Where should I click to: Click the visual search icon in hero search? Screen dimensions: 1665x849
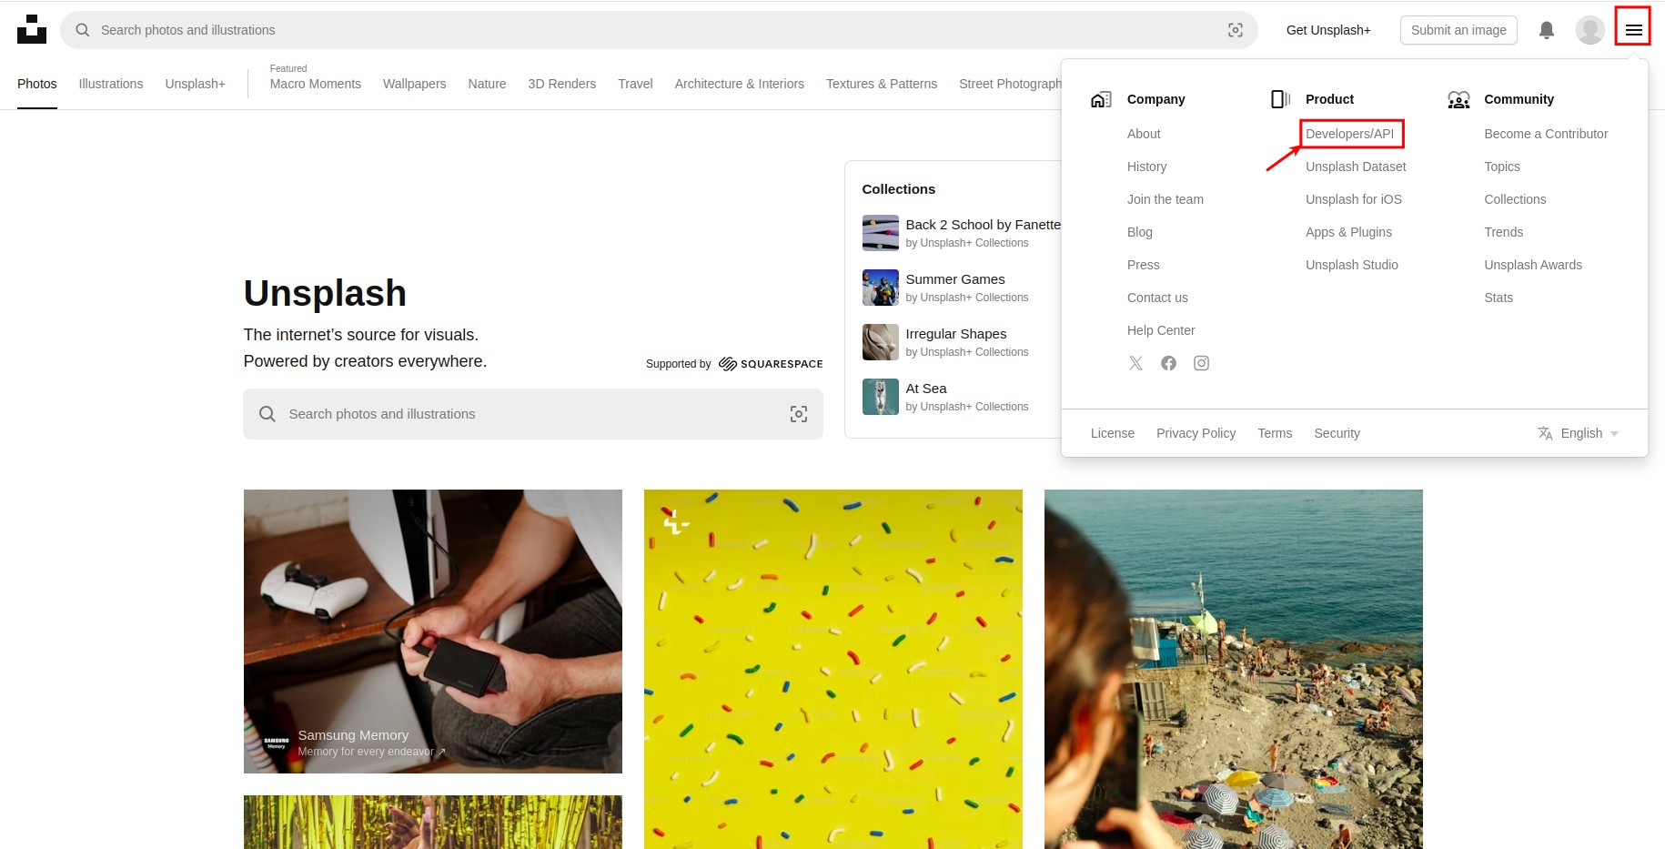coord(799,414)
